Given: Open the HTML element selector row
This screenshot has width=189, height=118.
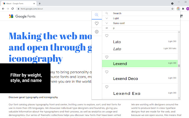Looking at the screenshot, I should tap(107, 28).
